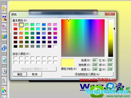The width and height of the screenshot is (131, 98).
Task: Click the yellow hierarchy tree icon in left sidebar
Action: (x=4, y=9)
